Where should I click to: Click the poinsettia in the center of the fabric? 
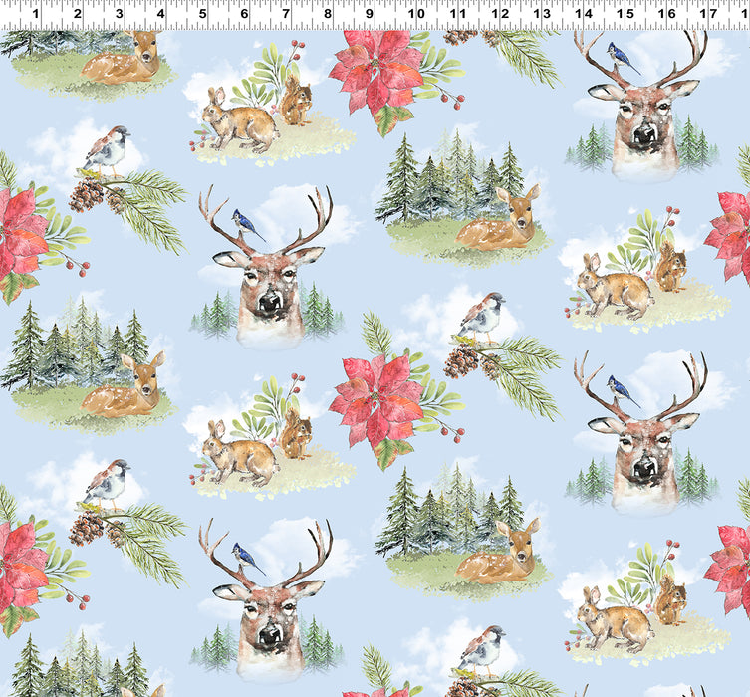click(x=378, y=403)
